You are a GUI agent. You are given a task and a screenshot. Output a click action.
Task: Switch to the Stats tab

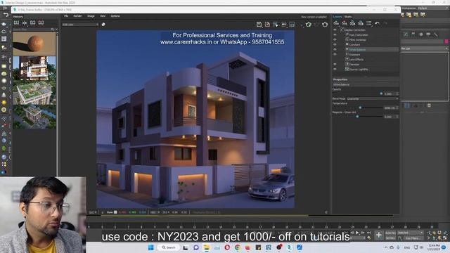pyautogui.click(x=348, y=17)
